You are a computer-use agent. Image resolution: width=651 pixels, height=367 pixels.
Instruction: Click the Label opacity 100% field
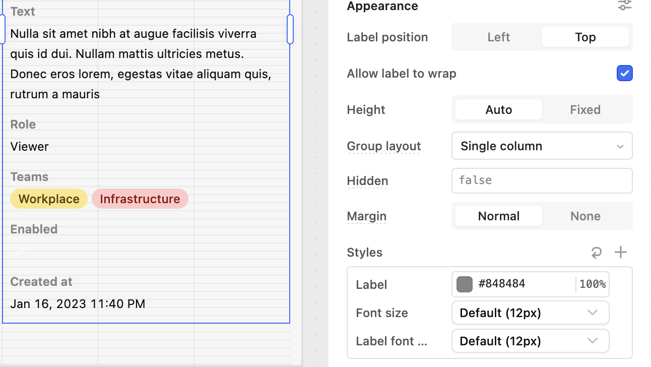pos(593,284)
